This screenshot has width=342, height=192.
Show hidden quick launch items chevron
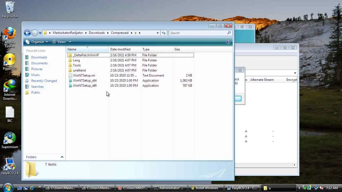(x=40, y=187)
